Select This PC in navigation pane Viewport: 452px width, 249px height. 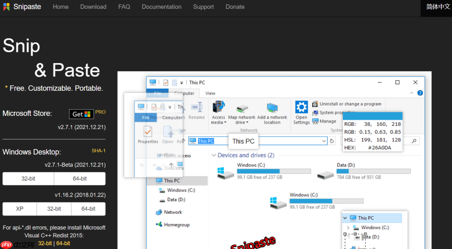tap(177, 181)
